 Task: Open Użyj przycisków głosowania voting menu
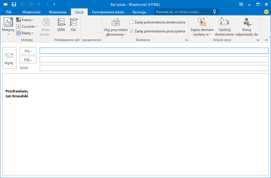coord(116,27)
